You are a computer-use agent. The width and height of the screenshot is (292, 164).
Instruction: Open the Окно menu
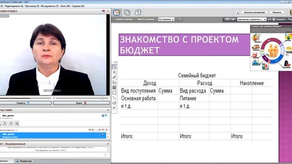click(x=65, y=6)
